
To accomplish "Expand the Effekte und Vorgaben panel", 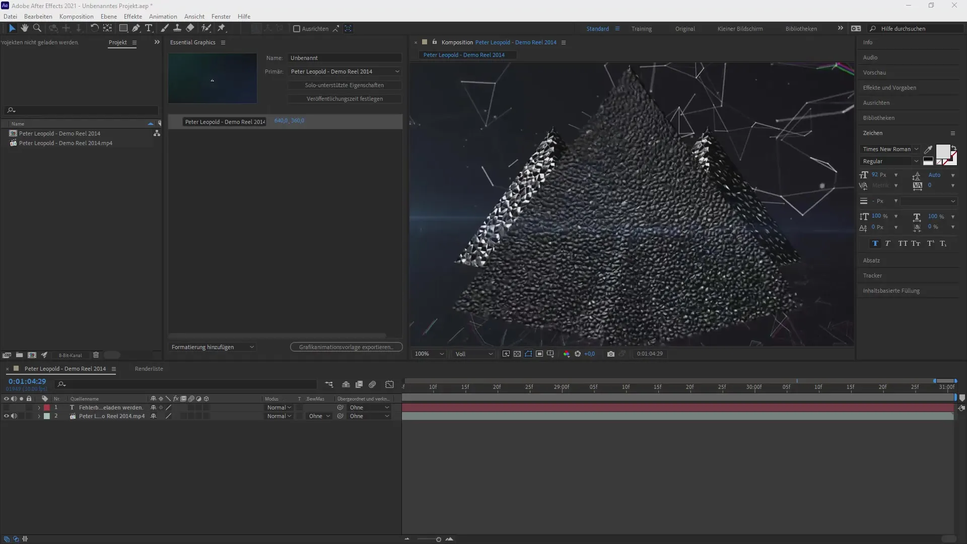I will click(889, 88).
